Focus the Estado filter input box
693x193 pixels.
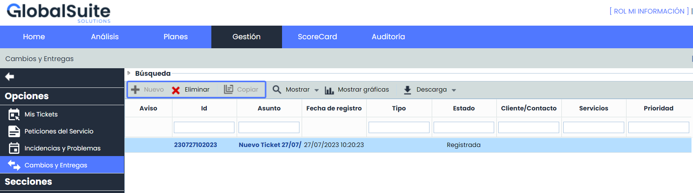click(464, 127)
